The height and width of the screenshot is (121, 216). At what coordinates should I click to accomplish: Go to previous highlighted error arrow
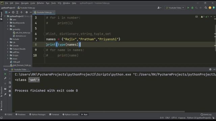tap(211, 17)
